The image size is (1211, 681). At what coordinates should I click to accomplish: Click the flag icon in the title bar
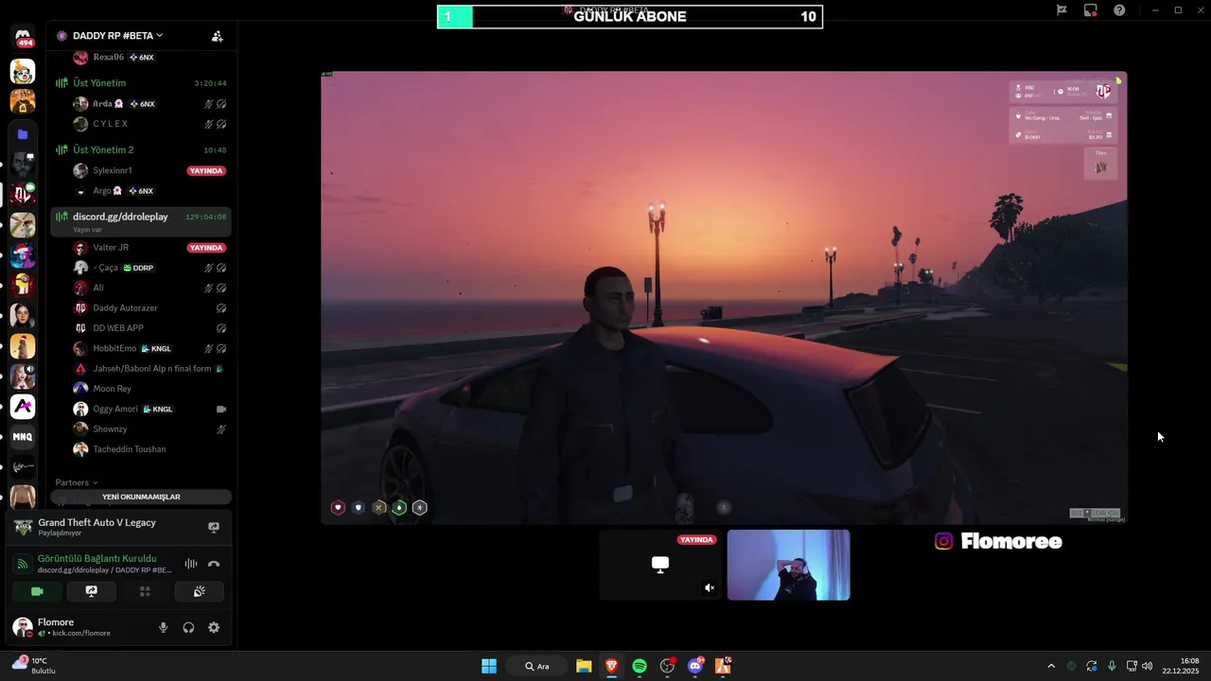pos(1062,10)
